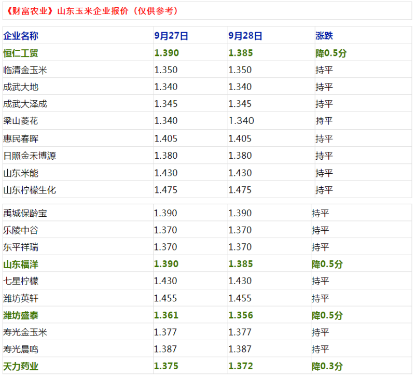Screen dimensions: 415x376
Task: Click the 9月27日 price for 梁山菱花
Action: click(166, 121)
